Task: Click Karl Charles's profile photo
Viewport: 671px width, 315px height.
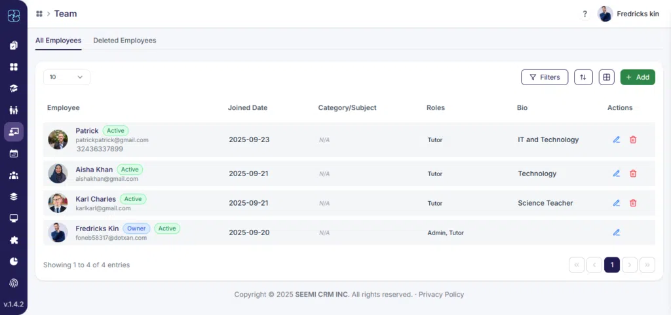Action: 58,203
